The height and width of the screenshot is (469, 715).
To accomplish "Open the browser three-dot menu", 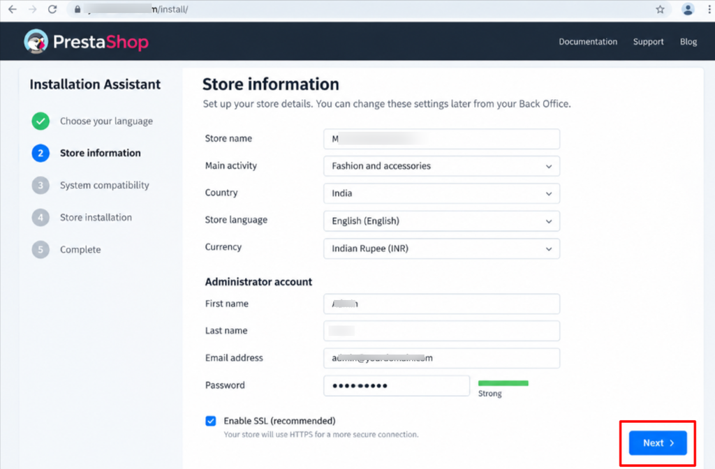I will (x=709, y=9).
